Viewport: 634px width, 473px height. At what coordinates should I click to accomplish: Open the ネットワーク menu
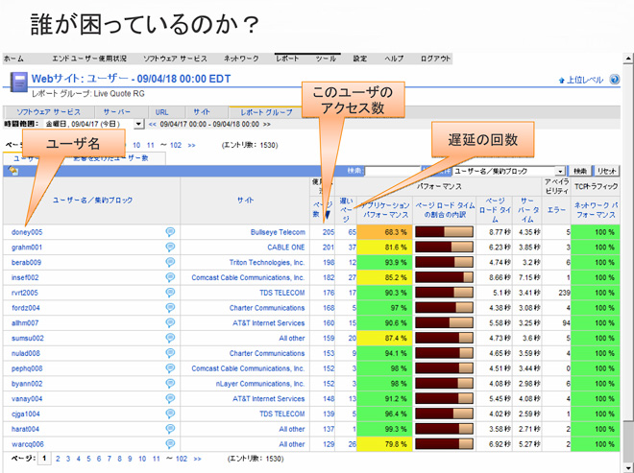tap(241, 59)
